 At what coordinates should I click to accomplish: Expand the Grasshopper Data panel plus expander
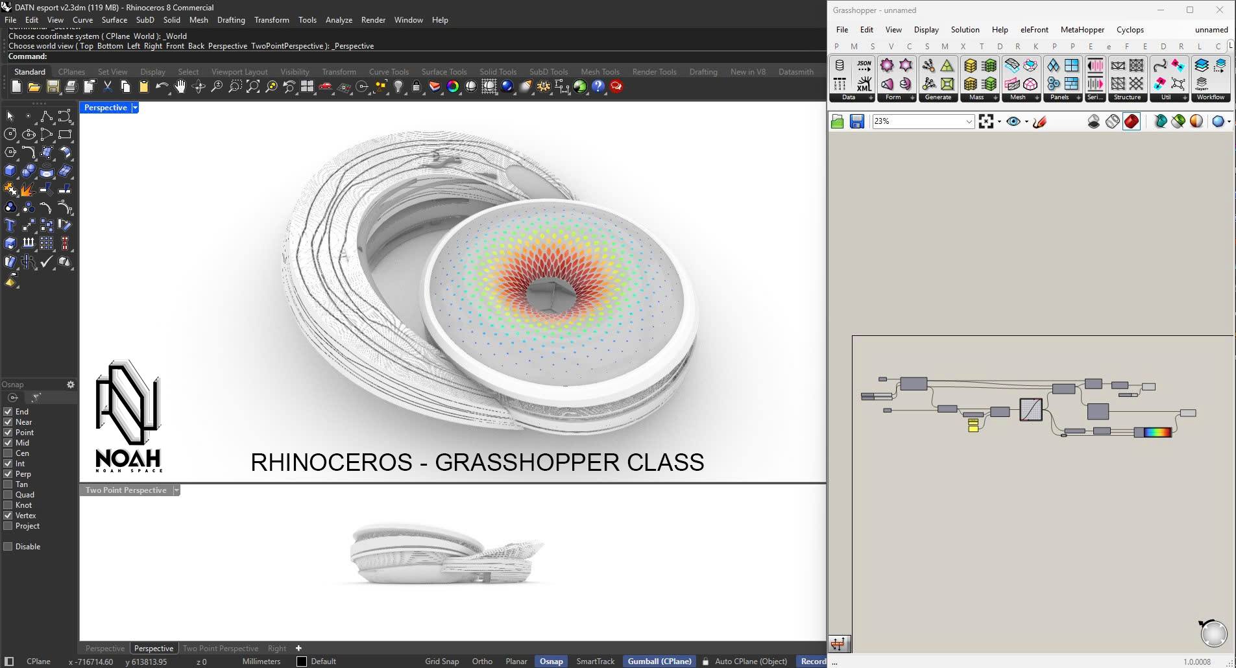[871, 98]
